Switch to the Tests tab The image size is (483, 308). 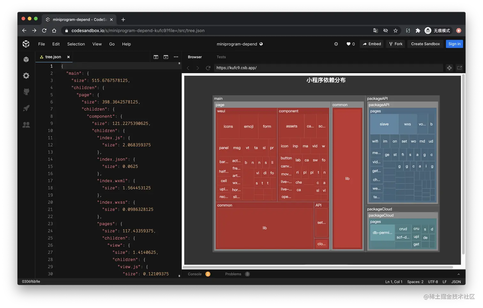tap(221, 57)
